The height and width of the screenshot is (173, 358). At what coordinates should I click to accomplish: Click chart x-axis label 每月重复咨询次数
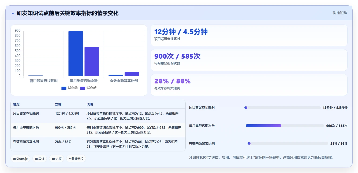84,81
